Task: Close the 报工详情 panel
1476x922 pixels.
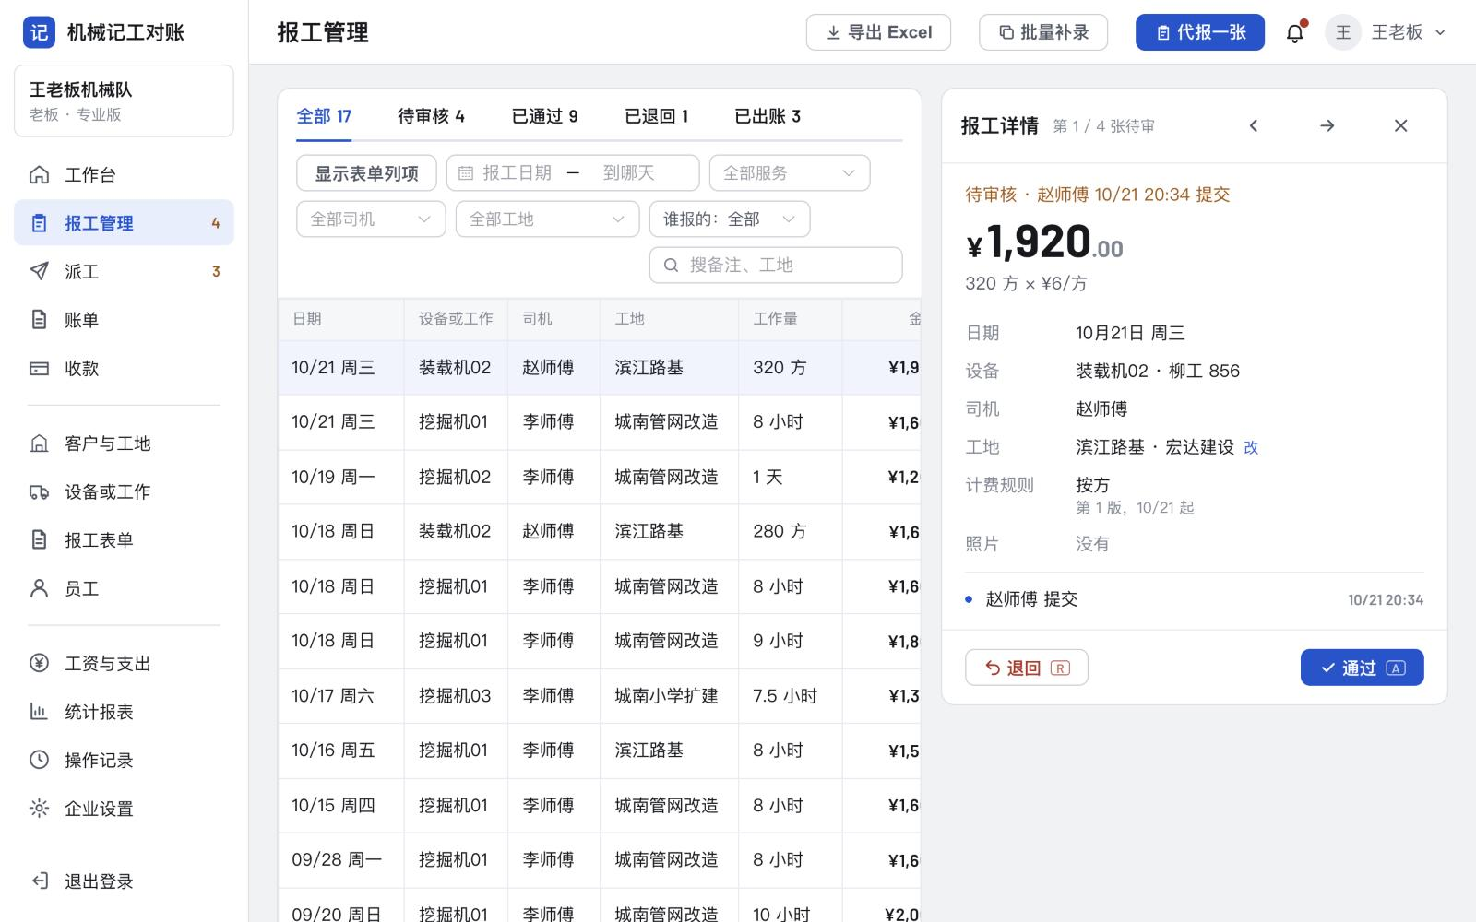Action: [x=1400, y=125]
